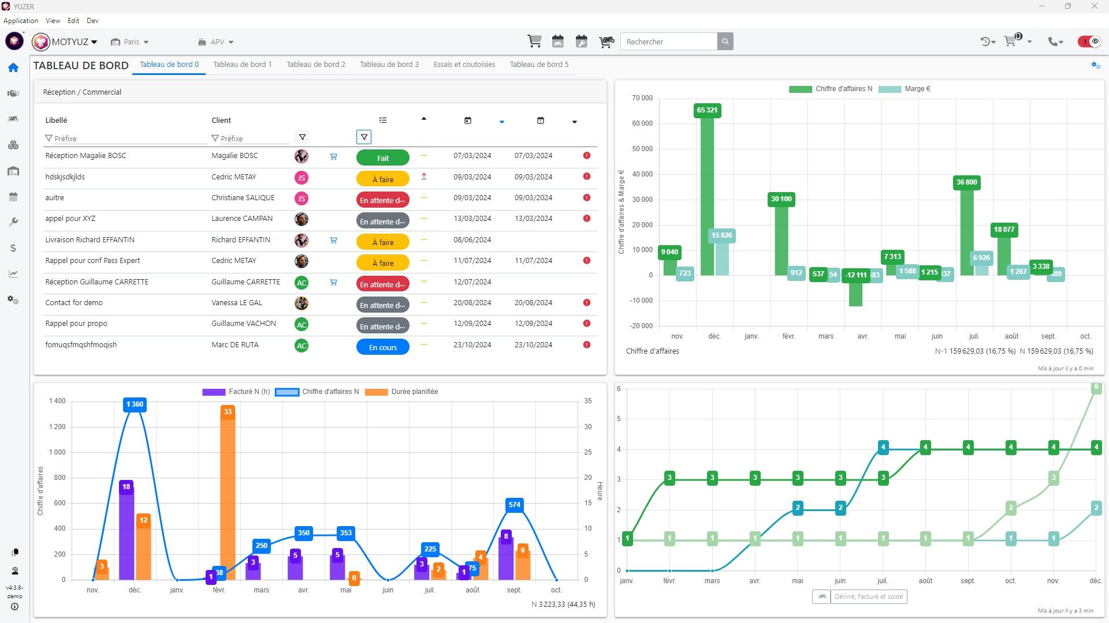Click the magnifier search button
Viewport: 1109px width, 623px height.
click(725, 42)
